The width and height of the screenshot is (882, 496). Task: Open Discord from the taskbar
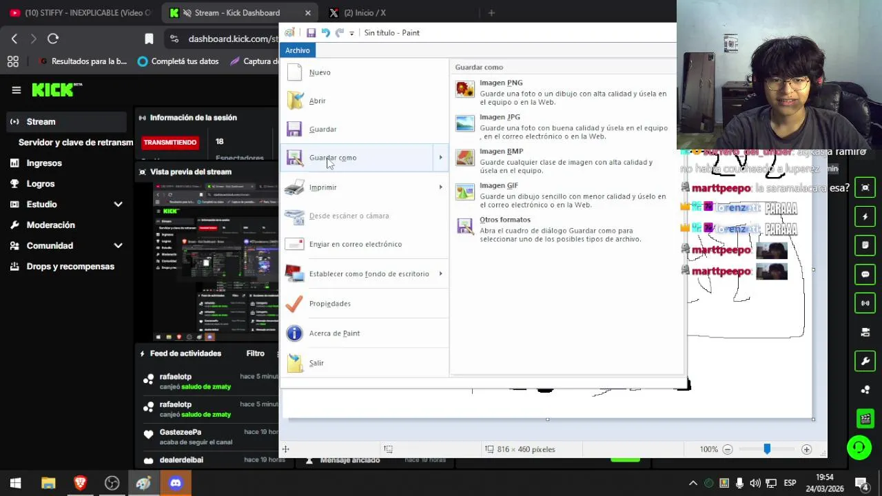point(176,483)
